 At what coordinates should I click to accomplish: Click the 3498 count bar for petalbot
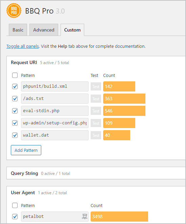tap(119, 217)
